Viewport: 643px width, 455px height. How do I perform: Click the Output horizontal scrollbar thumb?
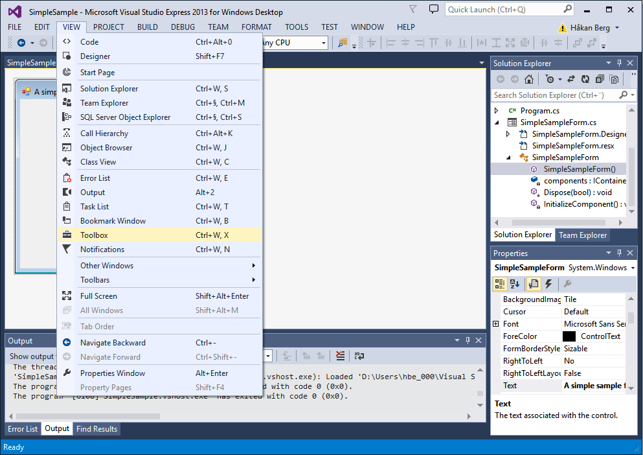tap(88, 416)
